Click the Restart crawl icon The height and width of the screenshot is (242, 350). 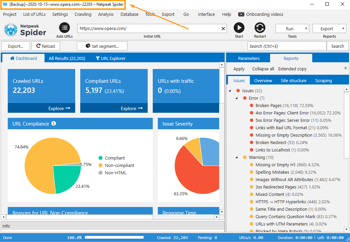[x=260, y=28]
